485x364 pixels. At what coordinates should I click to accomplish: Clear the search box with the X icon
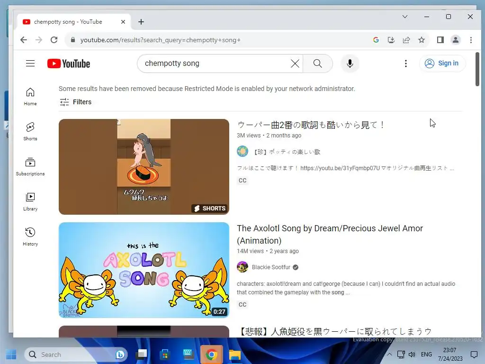click(295, 64)
